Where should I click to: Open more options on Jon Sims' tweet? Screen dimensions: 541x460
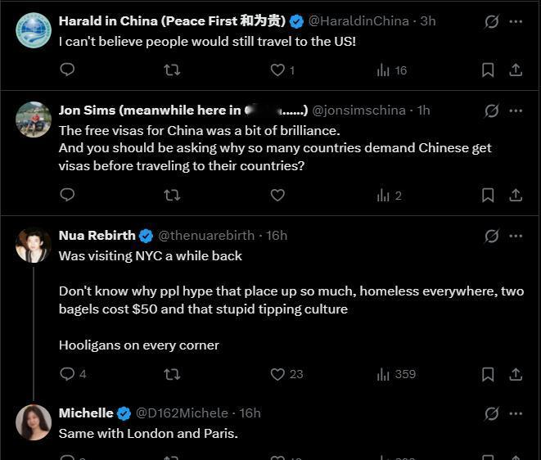point(516,110)
